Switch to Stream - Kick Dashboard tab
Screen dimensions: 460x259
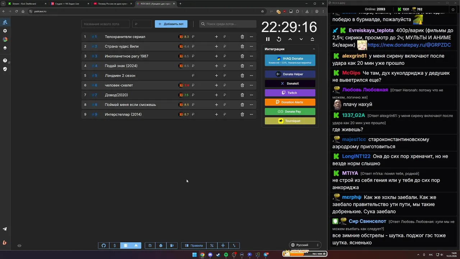[x=27, y=4]
